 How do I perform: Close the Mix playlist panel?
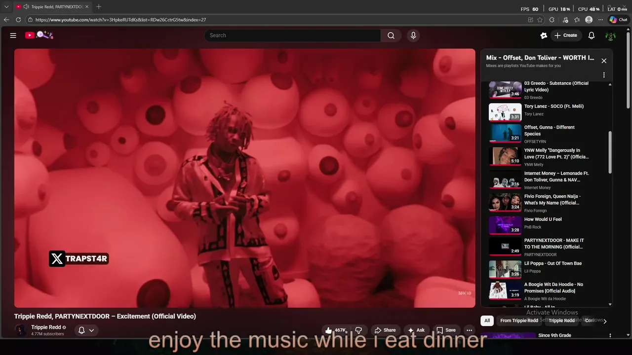pos(603,61)
